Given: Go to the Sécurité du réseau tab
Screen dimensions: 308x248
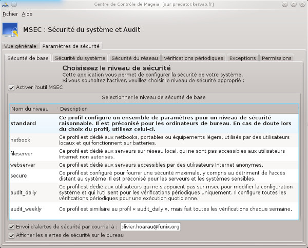Looking at the screenshot, I should [135, 58].
